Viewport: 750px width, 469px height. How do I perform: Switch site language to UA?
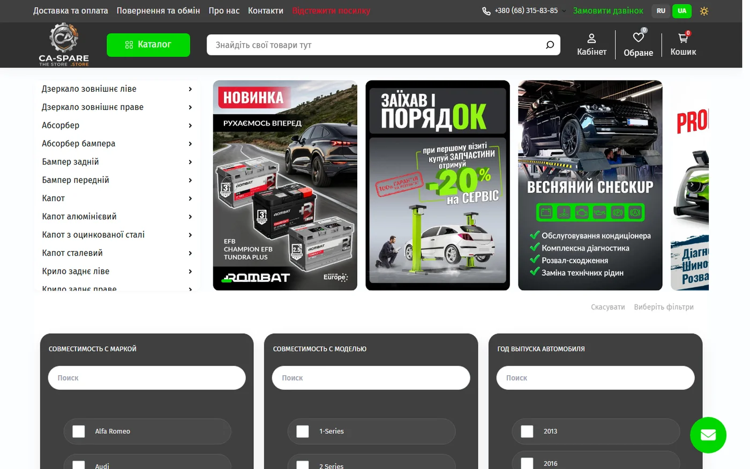[x=682, y=11]
